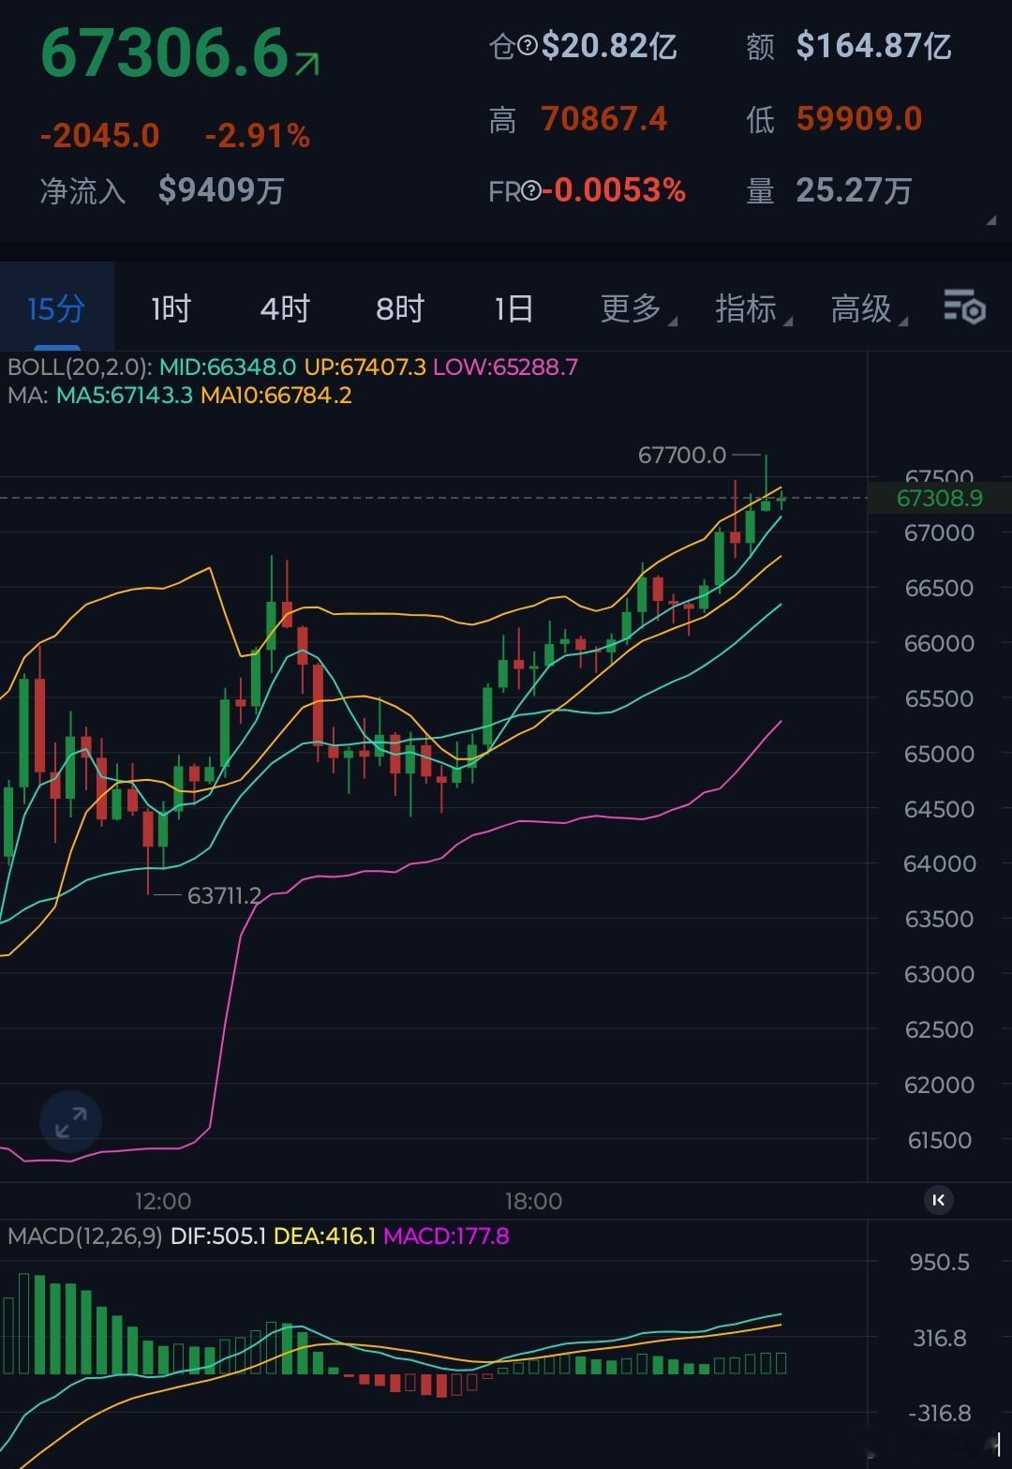Open the 指标 indicators dropdown
Image resolution: width=1012 pixels, height=1469 pixels.
pos(752,307)
